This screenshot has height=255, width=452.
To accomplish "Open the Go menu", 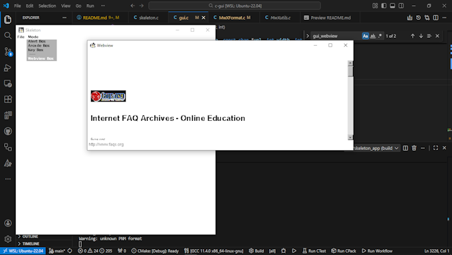I will coord(78,6).
